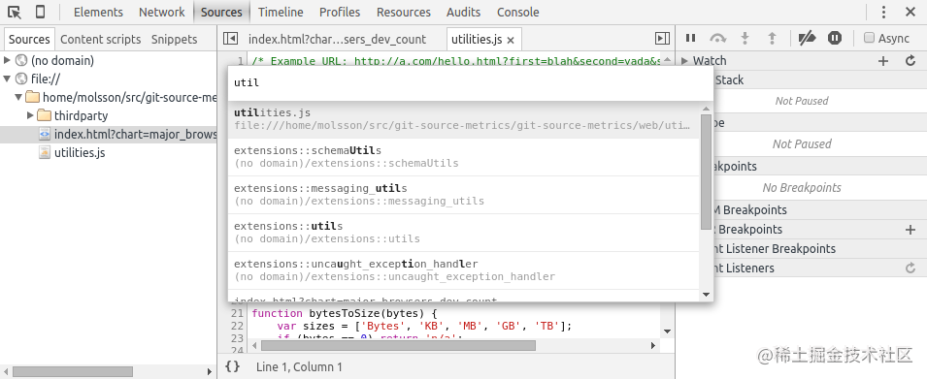Activate the inspect element picker icon
927x379 pixels.
point(15,12)
